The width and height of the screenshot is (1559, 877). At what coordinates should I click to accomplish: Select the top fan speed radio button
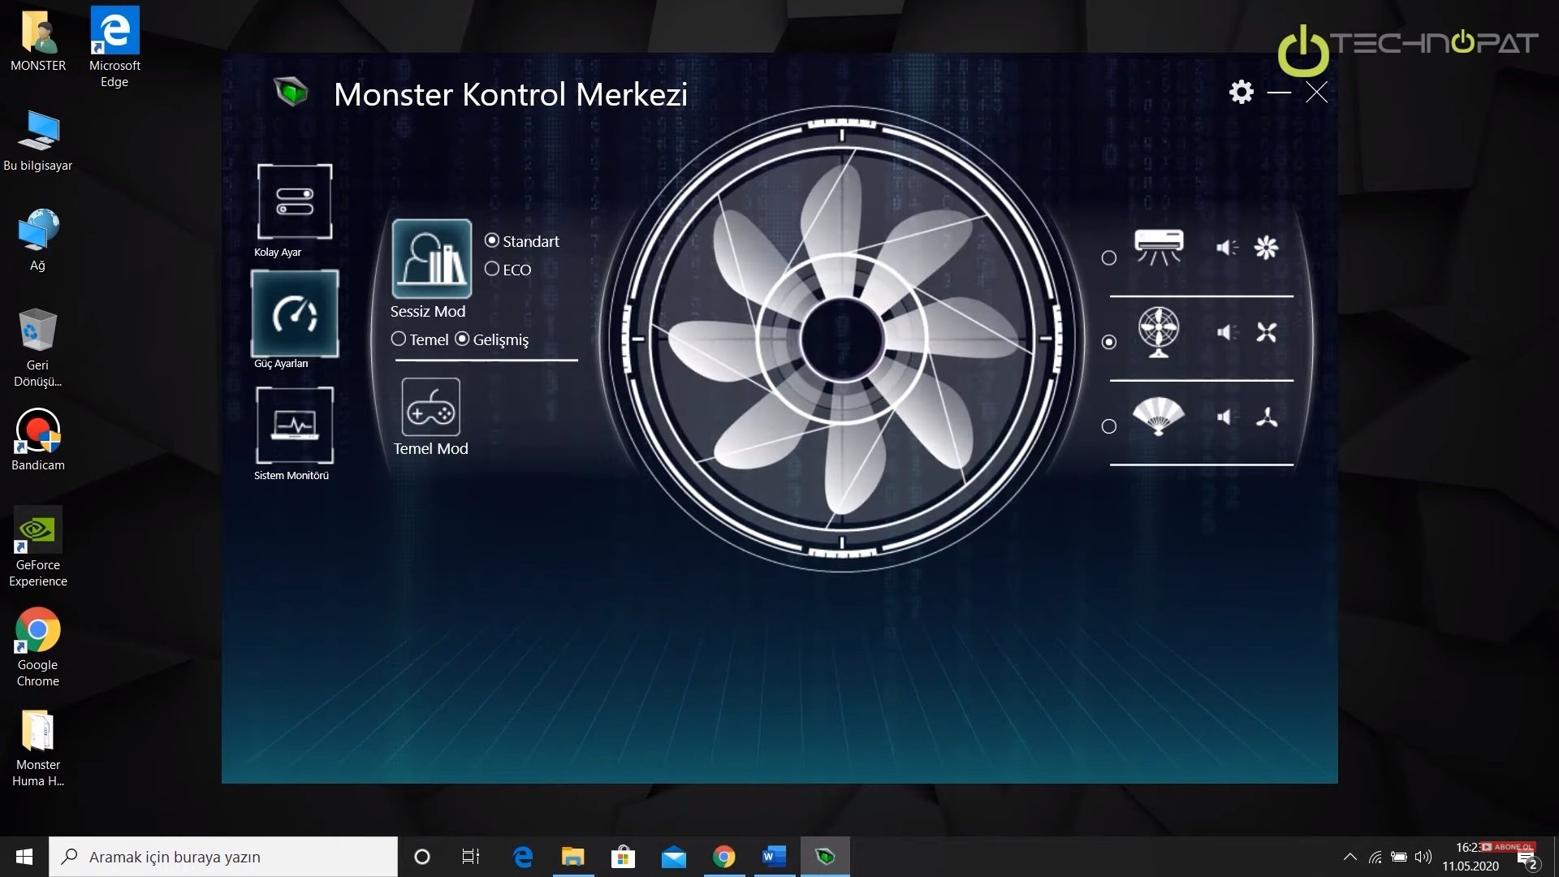(x=1108, y=258)
